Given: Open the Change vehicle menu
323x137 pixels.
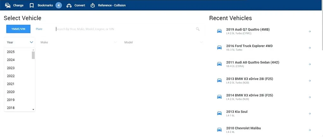Looking at the screenshot, I should [14, 5].
